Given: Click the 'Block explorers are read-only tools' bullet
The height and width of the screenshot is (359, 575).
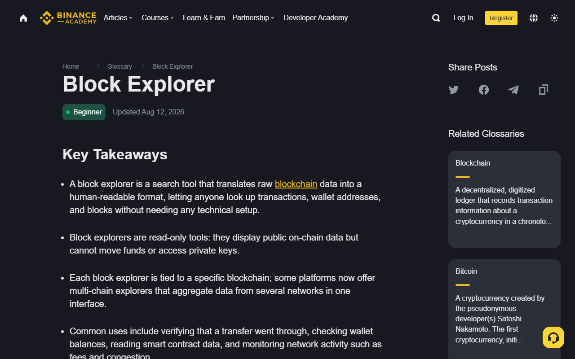Looking at the screenshot, I should (x=214, y=244).
